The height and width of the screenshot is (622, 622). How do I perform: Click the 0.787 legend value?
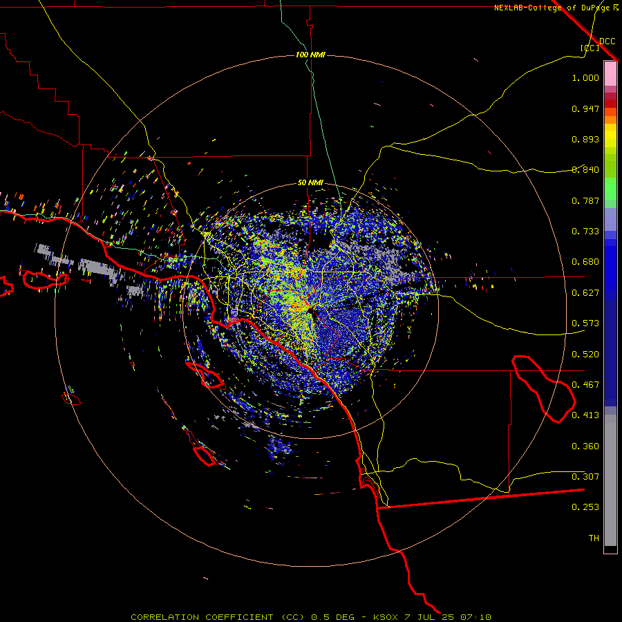(x=585, y=200)
